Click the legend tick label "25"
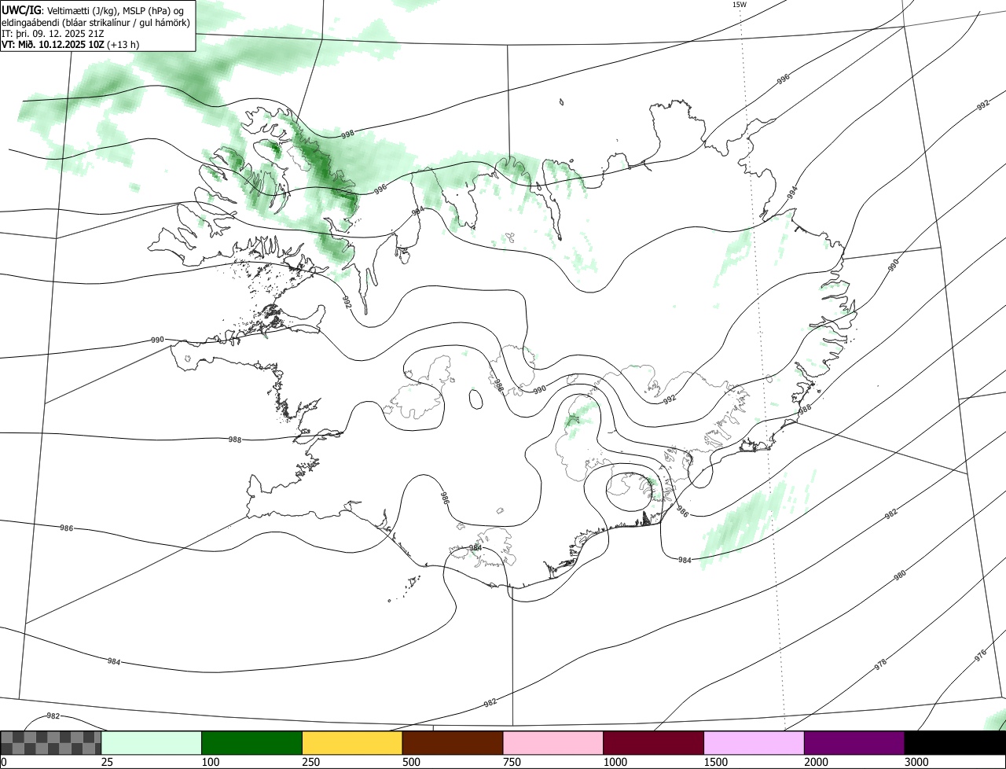 108,762
